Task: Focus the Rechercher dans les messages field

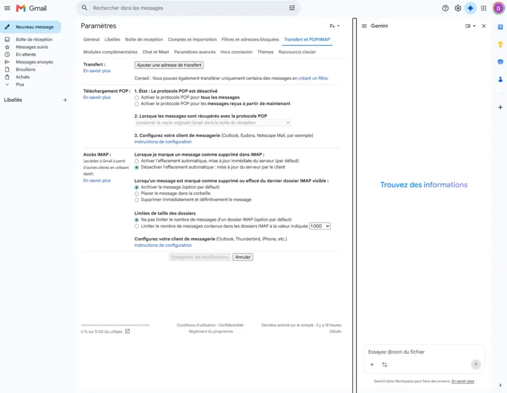Action: coord(188,8)
